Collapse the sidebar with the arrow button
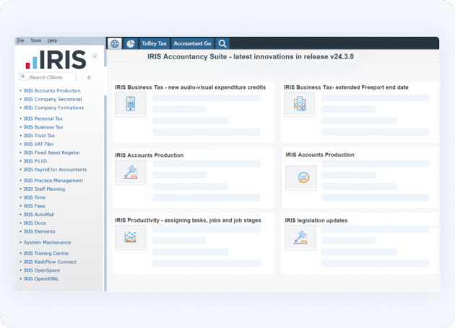455x328 pixels. coord(95,56)
